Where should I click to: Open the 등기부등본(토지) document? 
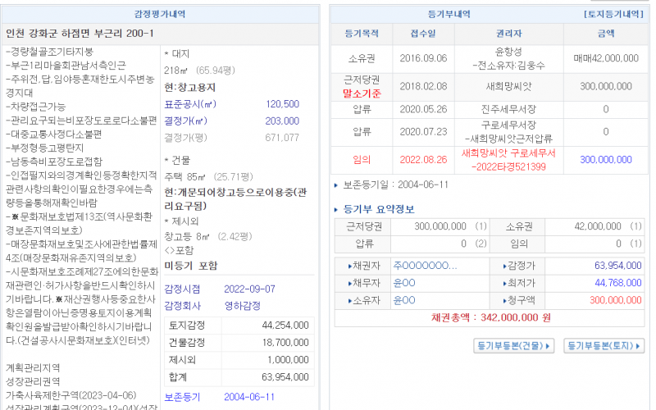604,346
